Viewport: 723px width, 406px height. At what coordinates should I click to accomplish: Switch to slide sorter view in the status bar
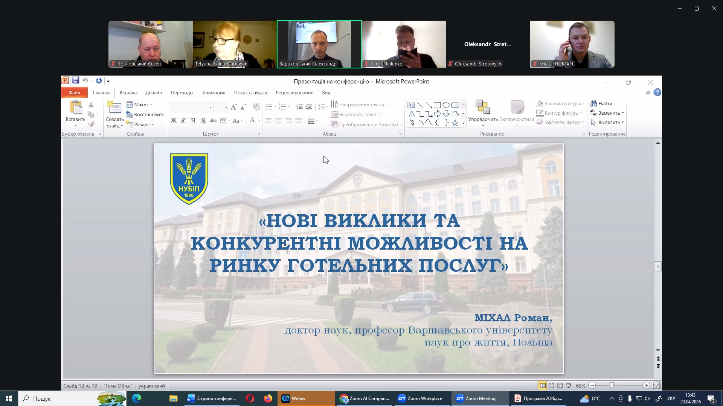tap(551, 386)
